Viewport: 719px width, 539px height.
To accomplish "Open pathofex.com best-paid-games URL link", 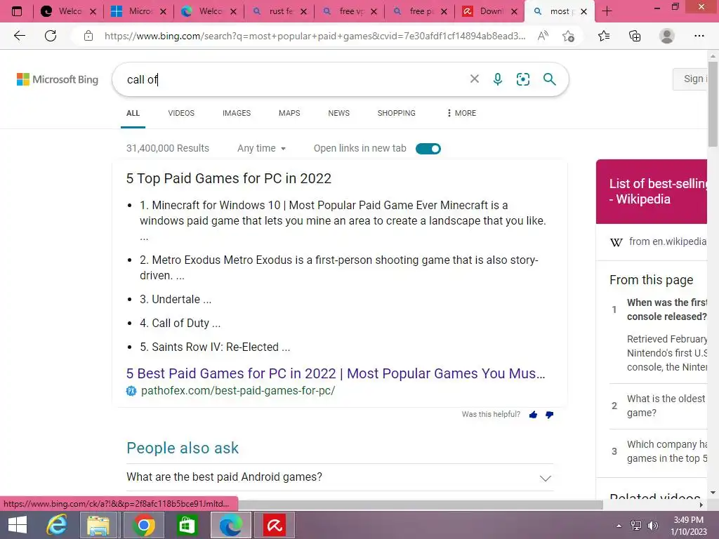I will pos(238,390).
